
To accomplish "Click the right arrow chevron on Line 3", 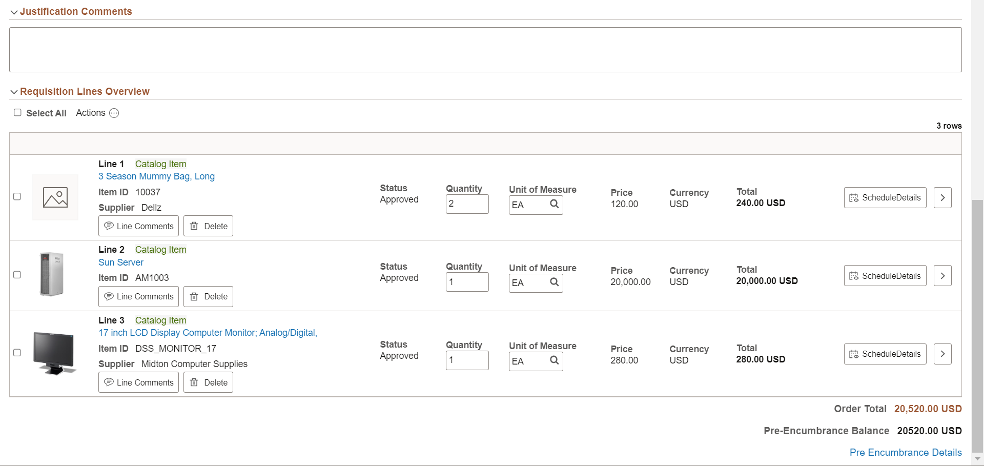I will (x=942, y=354).
